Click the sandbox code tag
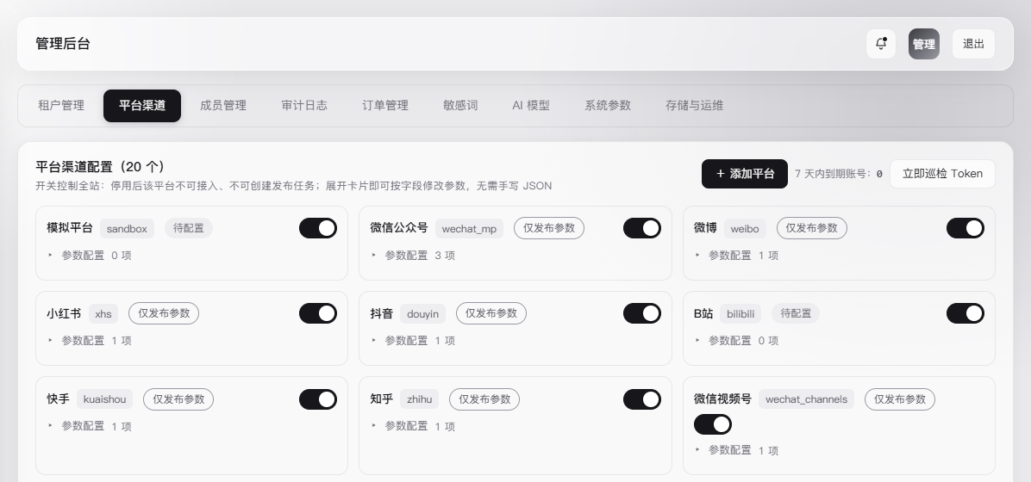 [x=127, y=229]
